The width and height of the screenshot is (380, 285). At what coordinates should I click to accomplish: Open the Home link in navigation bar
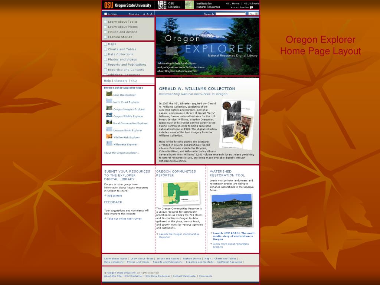coord(112,14)
